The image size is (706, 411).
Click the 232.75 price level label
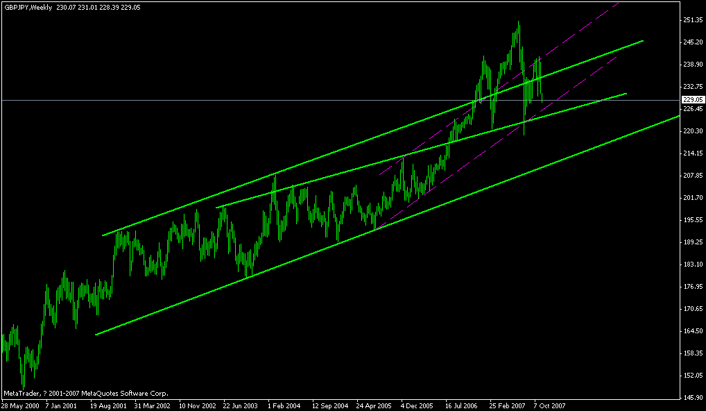(693, 87)
